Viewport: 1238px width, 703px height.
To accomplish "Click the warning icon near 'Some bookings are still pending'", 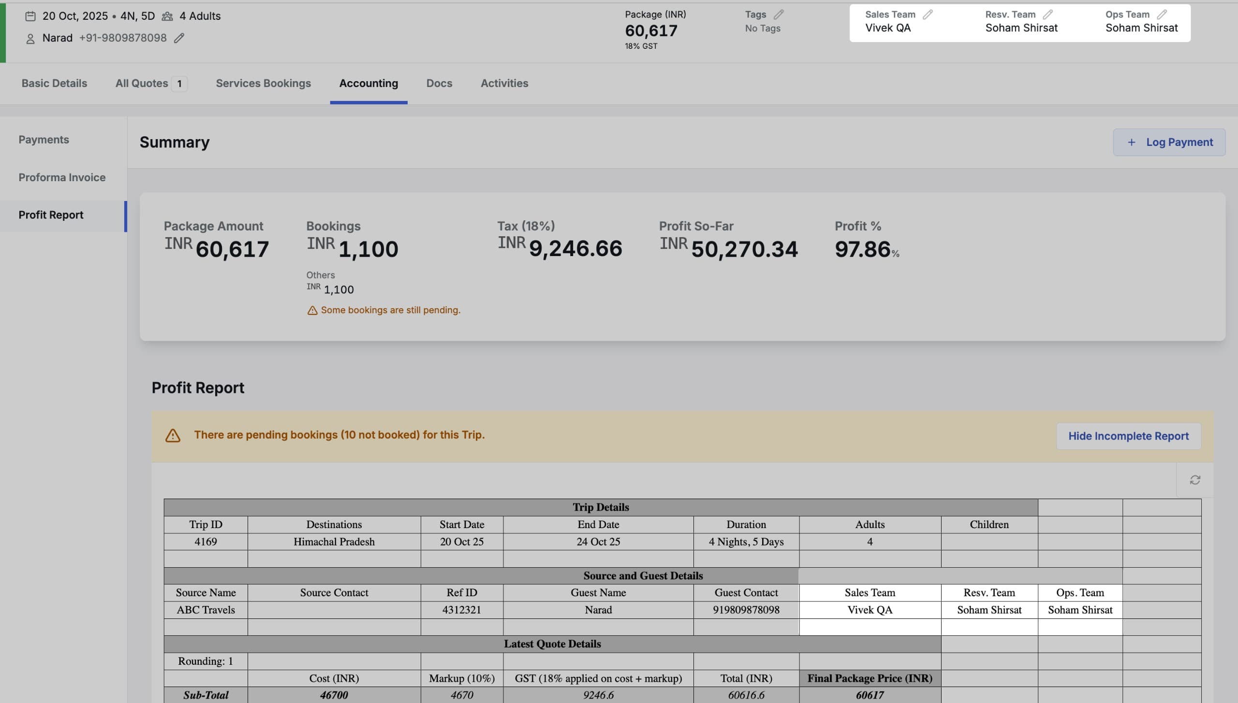I will 312,310.
